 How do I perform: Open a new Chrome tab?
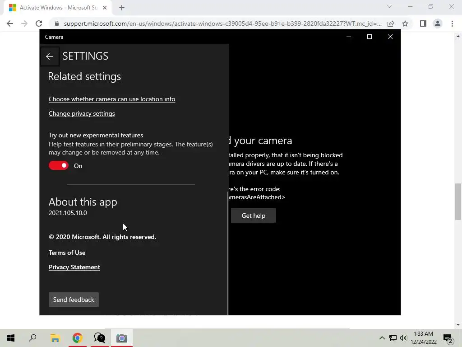(x=122, y=8)
